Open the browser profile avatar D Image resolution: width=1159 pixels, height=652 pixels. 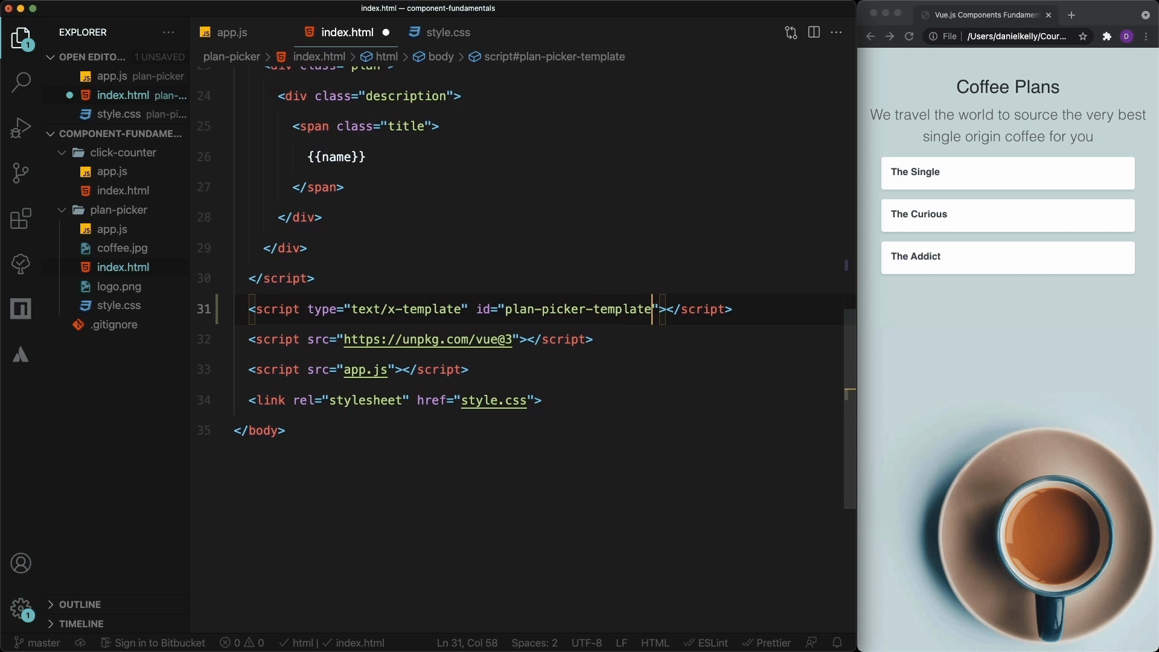click(x=1126, y=36)
